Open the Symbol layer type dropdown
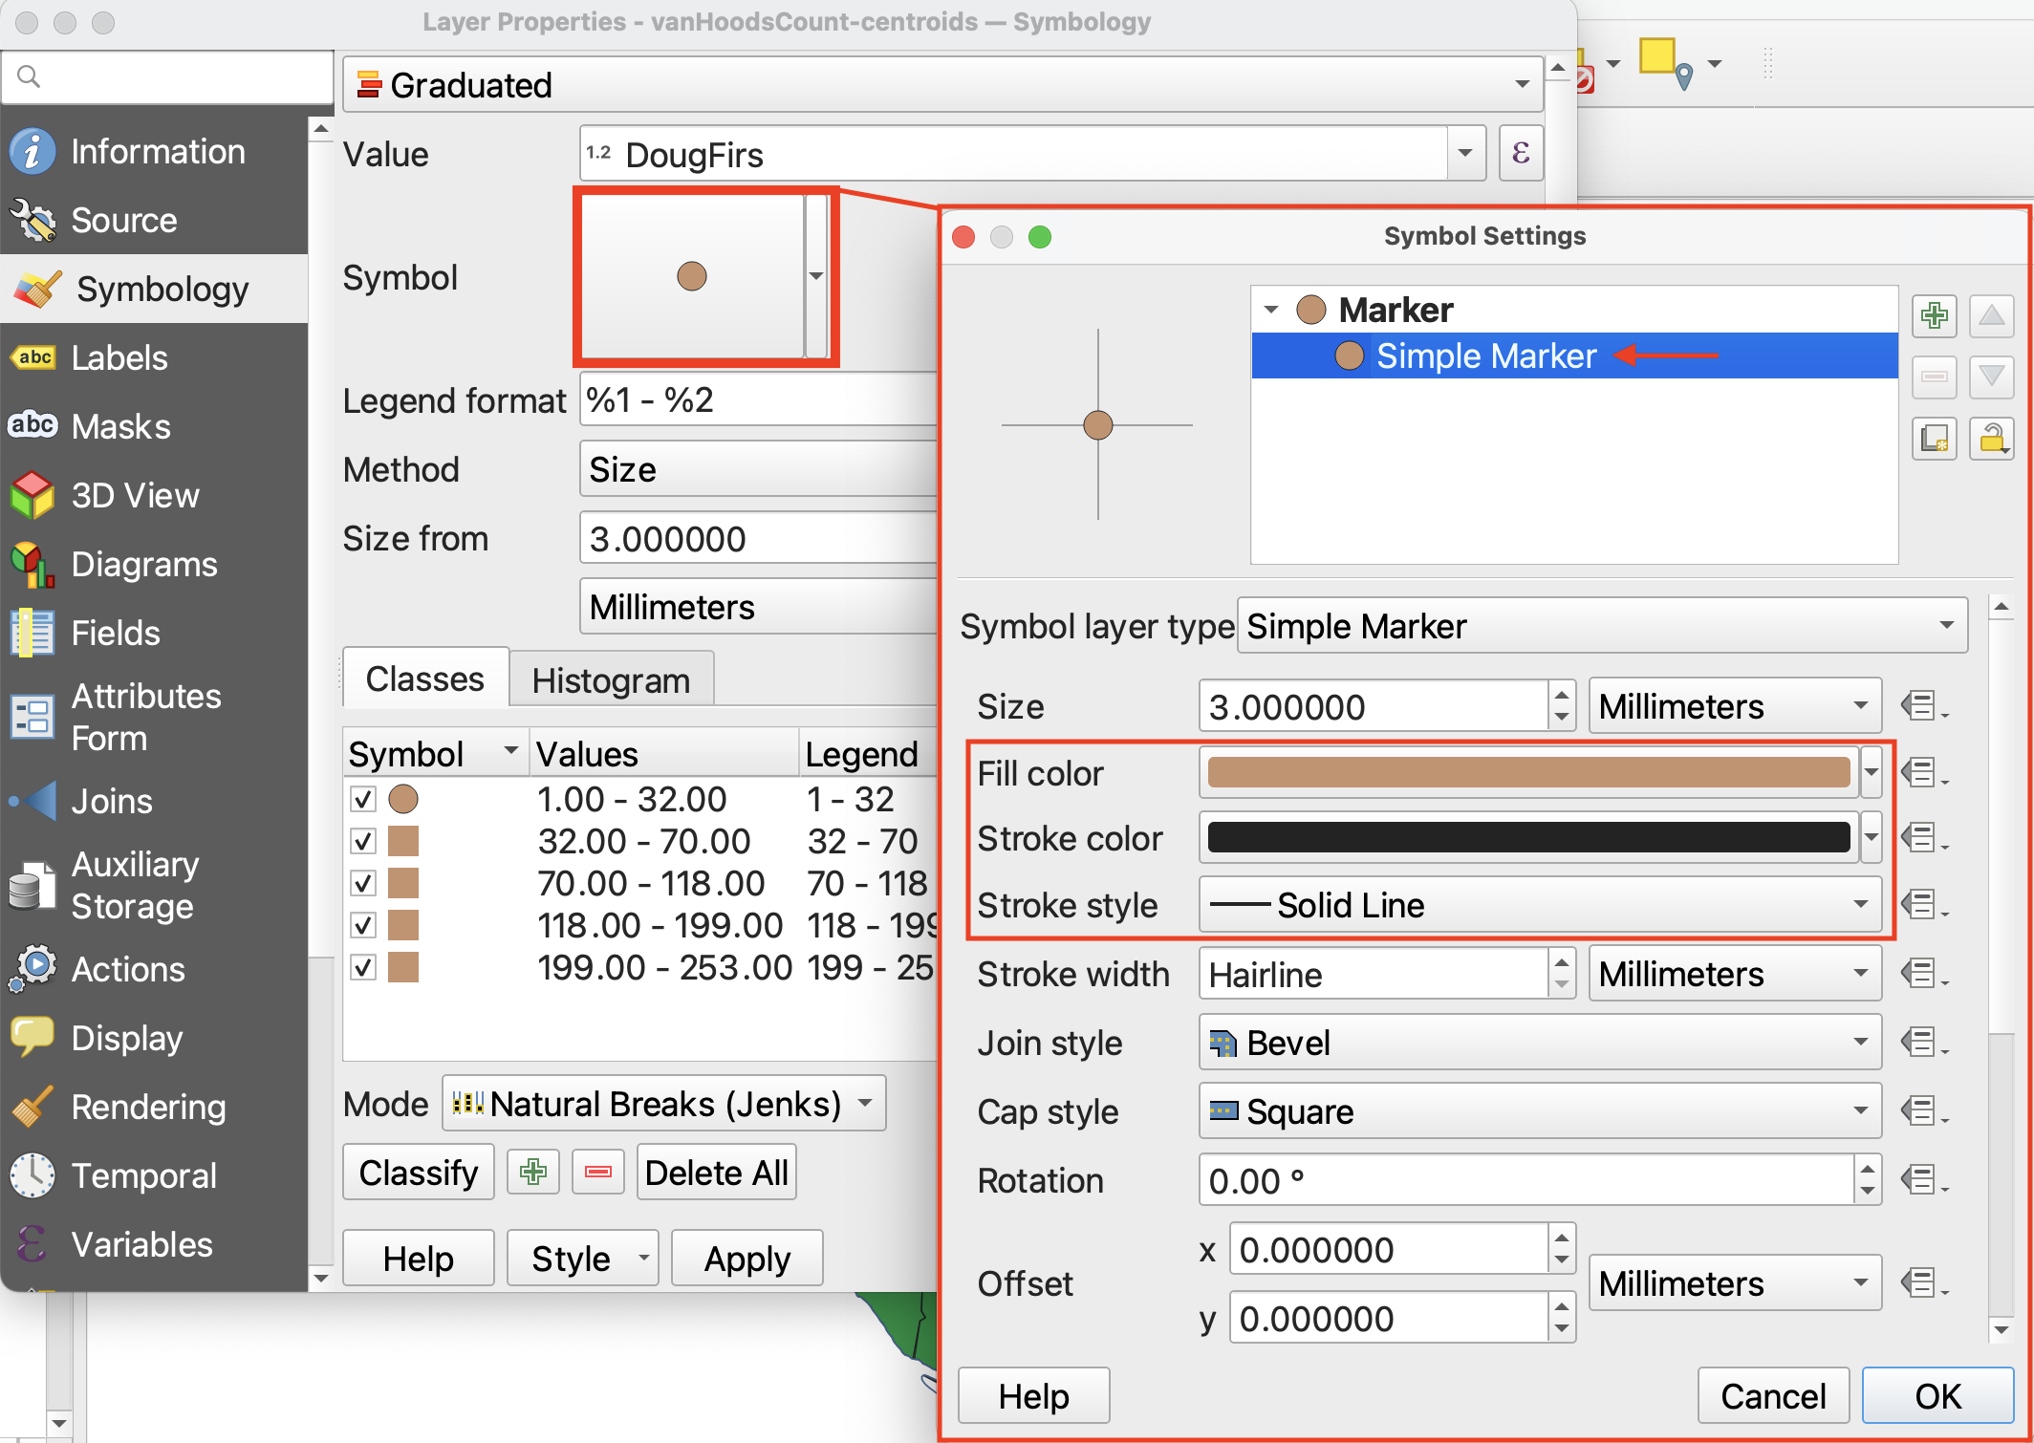The height and width of the screenshot is (1443, 2034). (1602, 626)
